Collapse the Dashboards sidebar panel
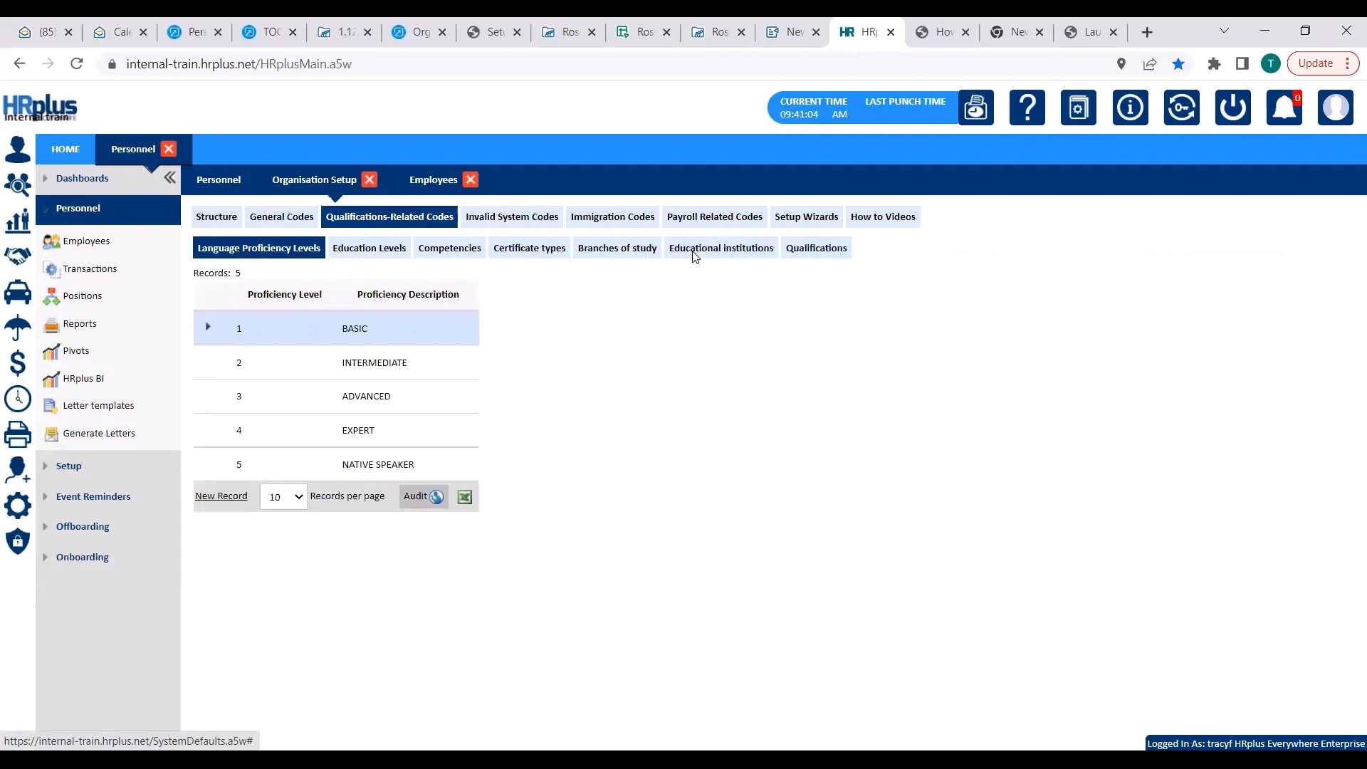Viewport: 1367px width, 769px height. tap(169, 178)
